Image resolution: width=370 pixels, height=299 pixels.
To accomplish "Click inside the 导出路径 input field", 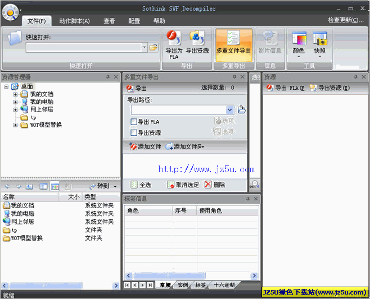I will click(179, 110).
